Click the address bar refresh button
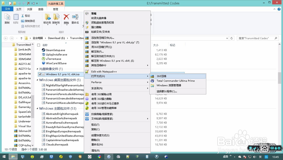Image resolution: width=283 pixels, height=160 pixels. (x=231, y=38)
